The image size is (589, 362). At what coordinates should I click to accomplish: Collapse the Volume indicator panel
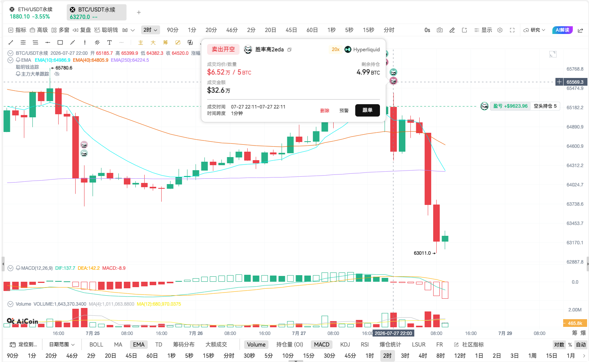[x=11, y=304]
